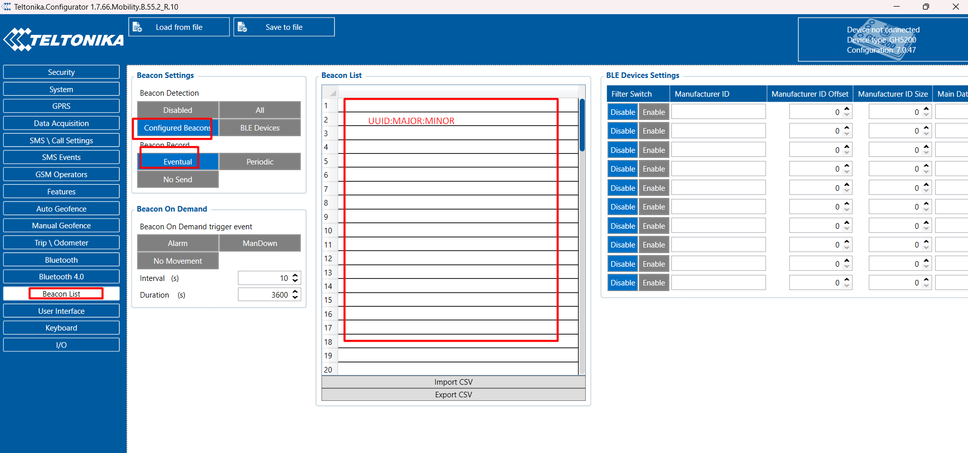Image resolution: width=968 pixels, height=453 pixels.
Task: Click the Teltonika Configurator title bar icon
Action: (x=6, y=7)
